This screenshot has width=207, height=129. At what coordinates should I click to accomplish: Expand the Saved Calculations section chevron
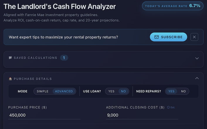pos(197,58)
